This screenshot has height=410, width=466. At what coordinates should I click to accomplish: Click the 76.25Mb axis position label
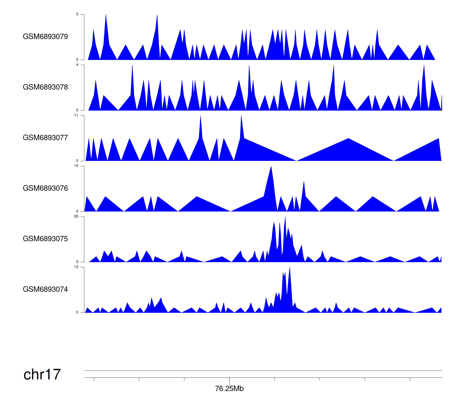click(x=229, y=389)
